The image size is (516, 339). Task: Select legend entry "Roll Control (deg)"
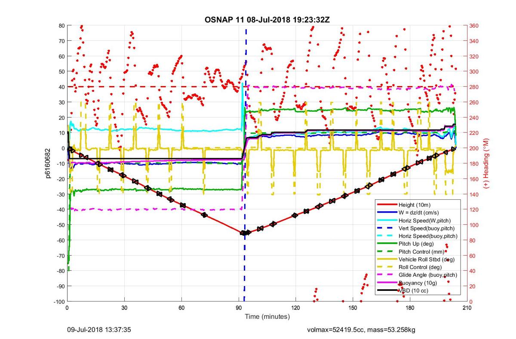pos(420,267)
